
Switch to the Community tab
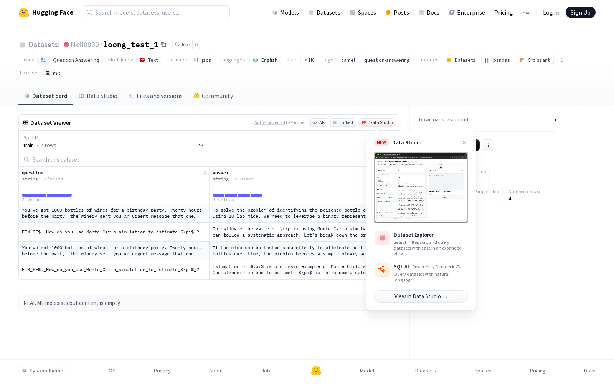(213, 96)
